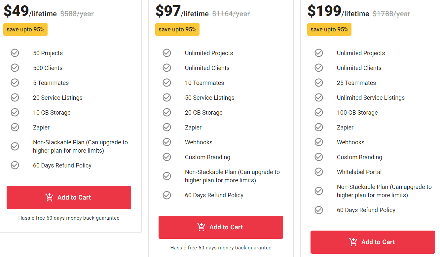Click the cart icon in the $199 Add to Cart button
The image size is (440, 257).
pos(353,242)
